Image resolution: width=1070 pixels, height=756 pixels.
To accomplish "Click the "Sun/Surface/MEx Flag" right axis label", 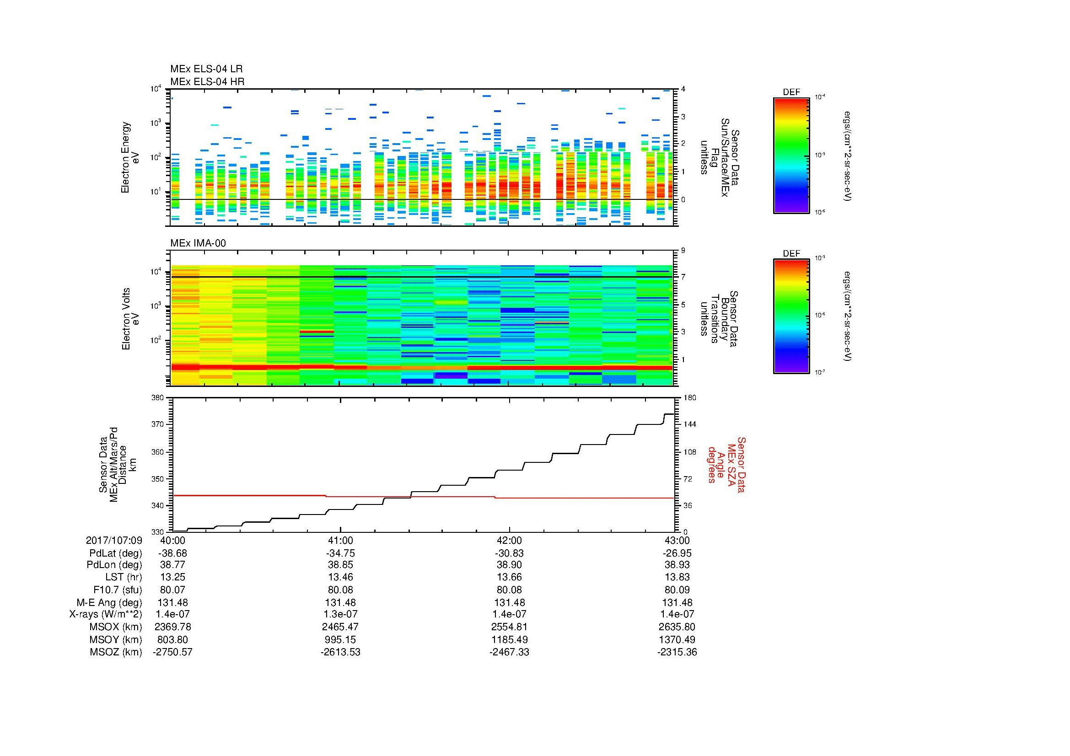I will pyautogui.click(x=721, y=158).
